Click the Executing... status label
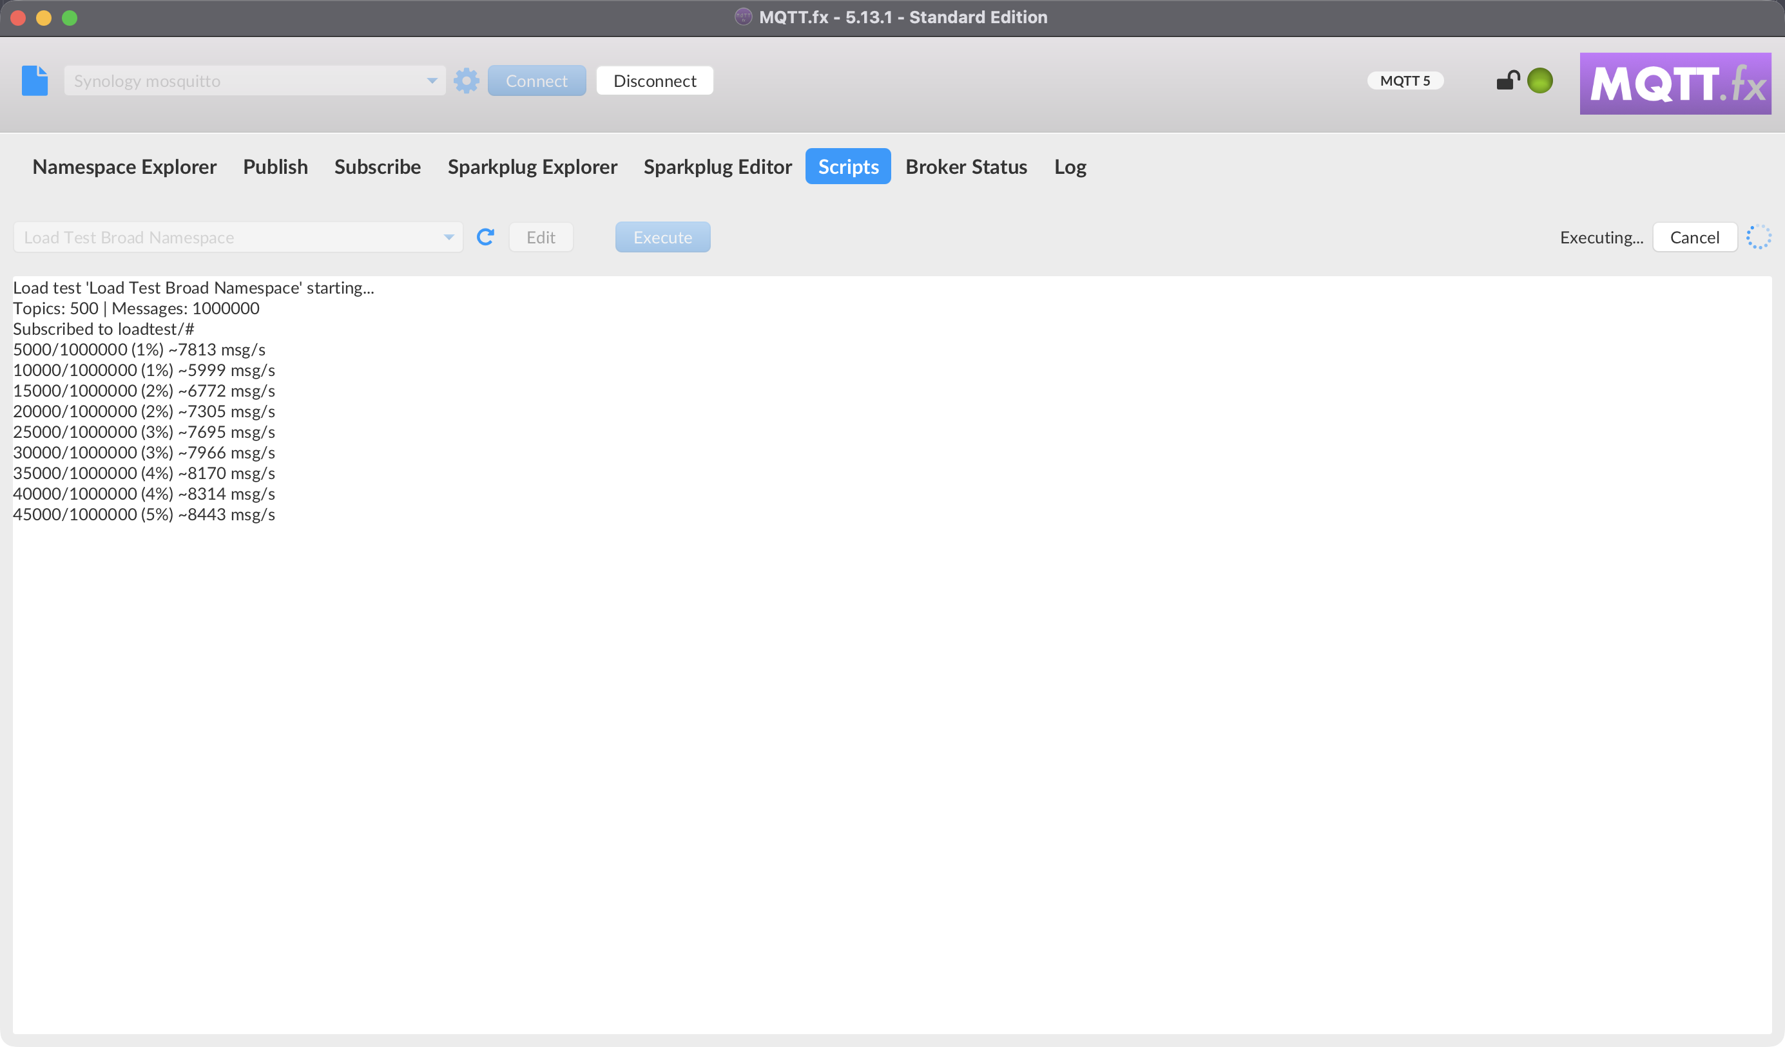Viewport: 1785px width, 1047px height. point(1601,237)
